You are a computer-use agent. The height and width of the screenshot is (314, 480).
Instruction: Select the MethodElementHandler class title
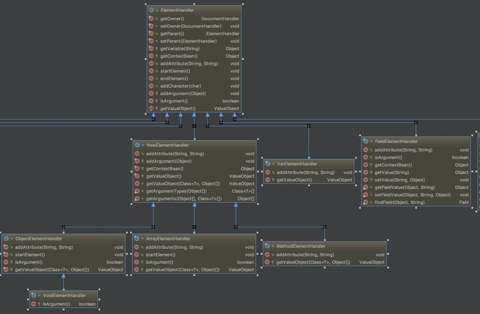click(301, 246)
